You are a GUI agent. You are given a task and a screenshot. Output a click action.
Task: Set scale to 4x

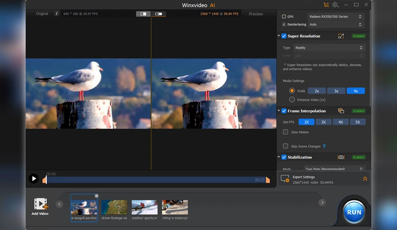coord(356,91)
